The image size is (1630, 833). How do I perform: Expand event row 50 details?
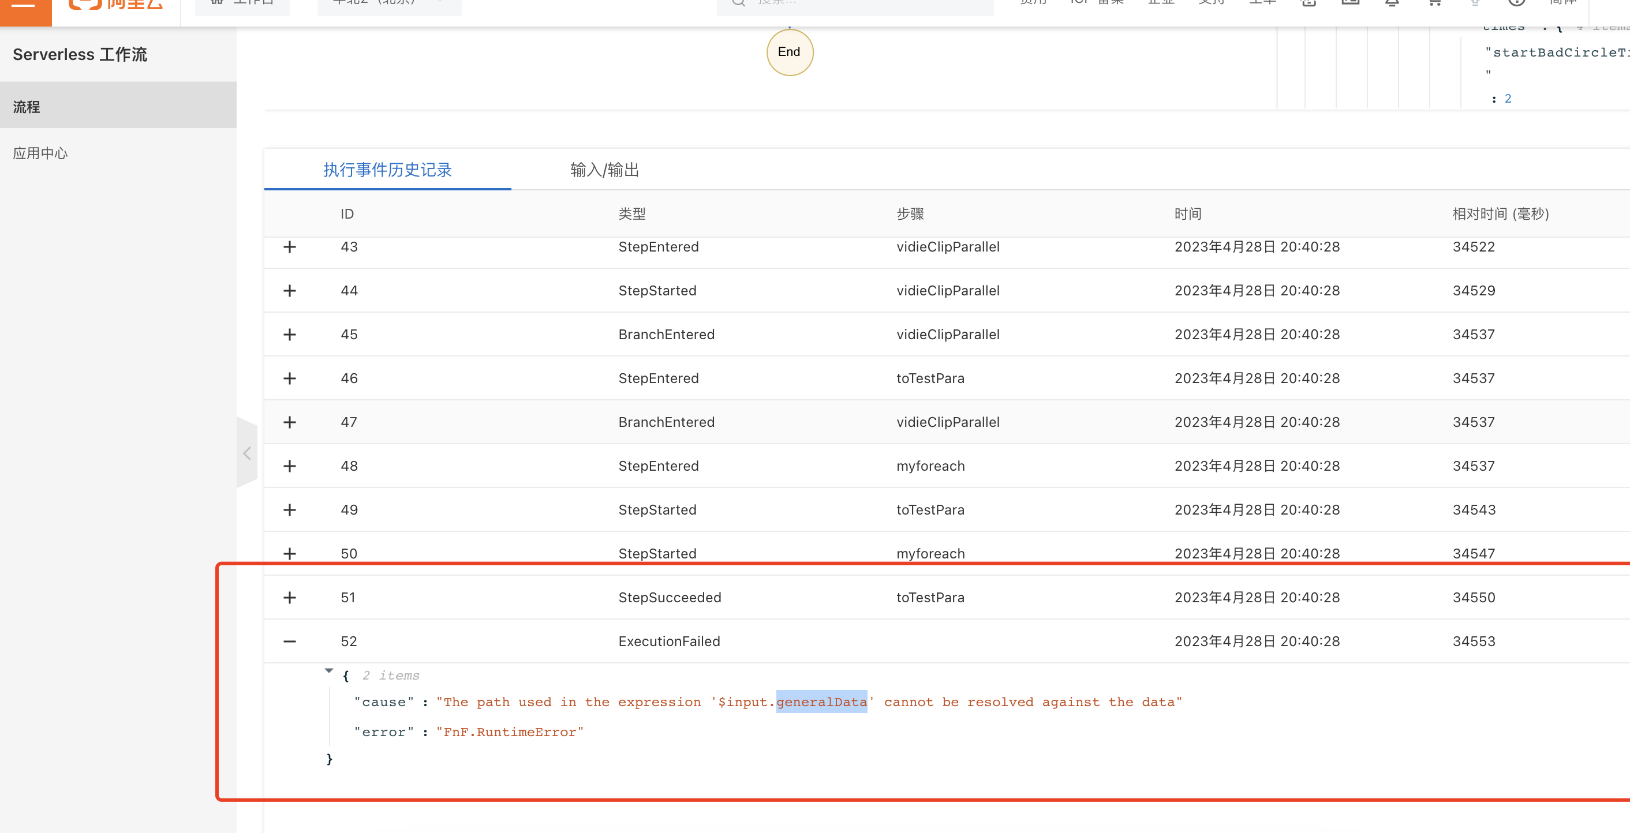290,553
